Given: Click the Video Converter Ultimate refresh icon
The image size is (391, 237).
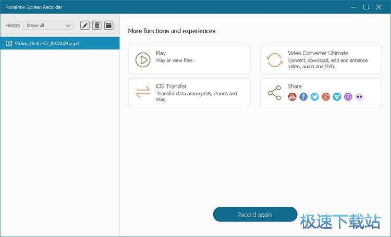Looking at the screenshot, I should click(x=275, y=60).
